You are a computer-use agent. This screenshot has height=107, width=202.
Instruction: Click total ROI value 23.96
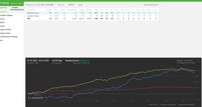(56, 18)
